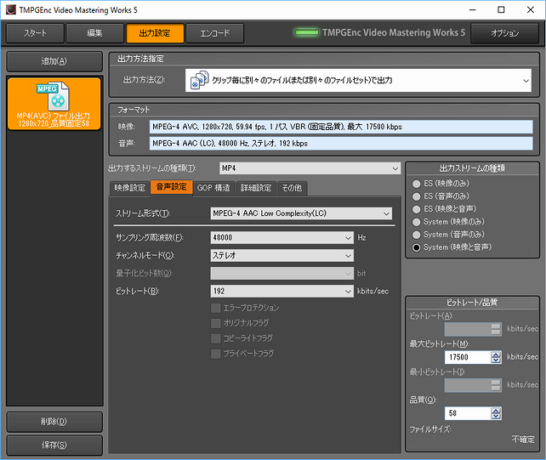The image size is (546, 460).
Task: Click the 削除(D) button
Action: pos(54,422)
